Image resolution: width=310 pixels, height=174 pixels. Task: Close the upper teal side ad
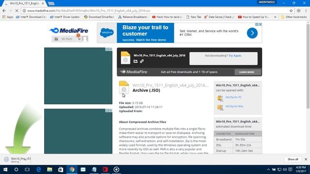(x=111, y=49)
